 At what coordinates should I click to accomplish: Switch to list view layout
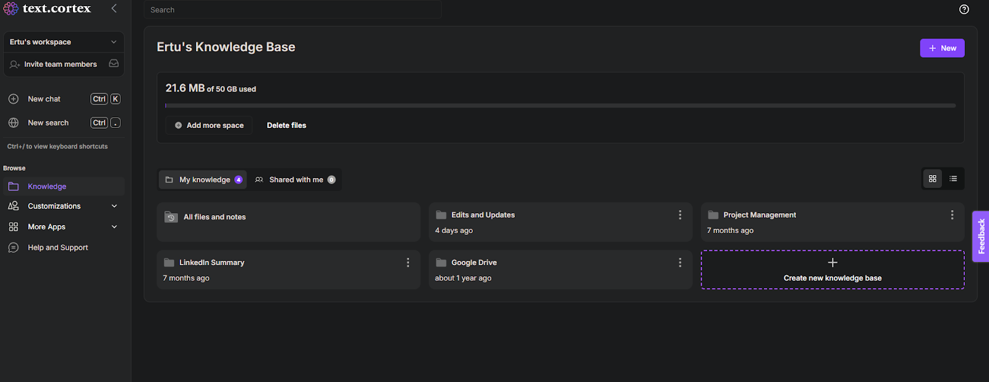[x=953, y=179]
